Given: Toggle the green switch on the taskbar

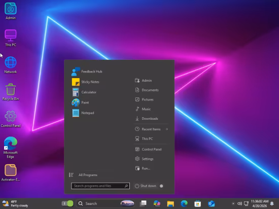Looking at the screenshot, I should point(67,203).
